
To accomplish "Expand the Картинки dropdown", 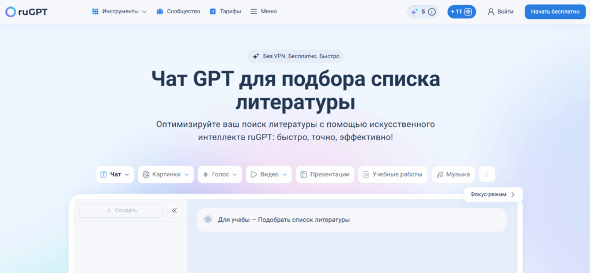I will (x=165, y=174).
